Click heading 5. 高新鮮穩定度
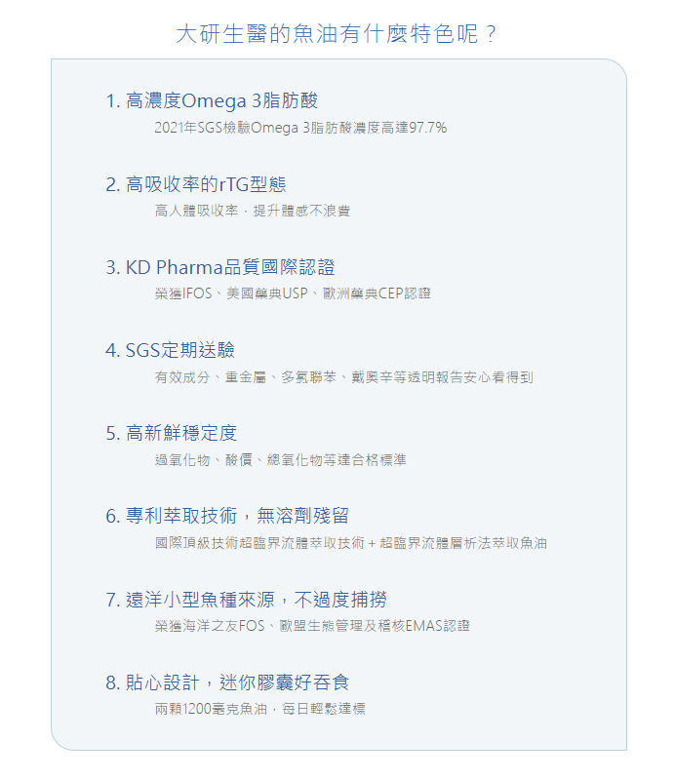Image resolution: width=675 pixels, height=780 pixels. coord(171,433)
